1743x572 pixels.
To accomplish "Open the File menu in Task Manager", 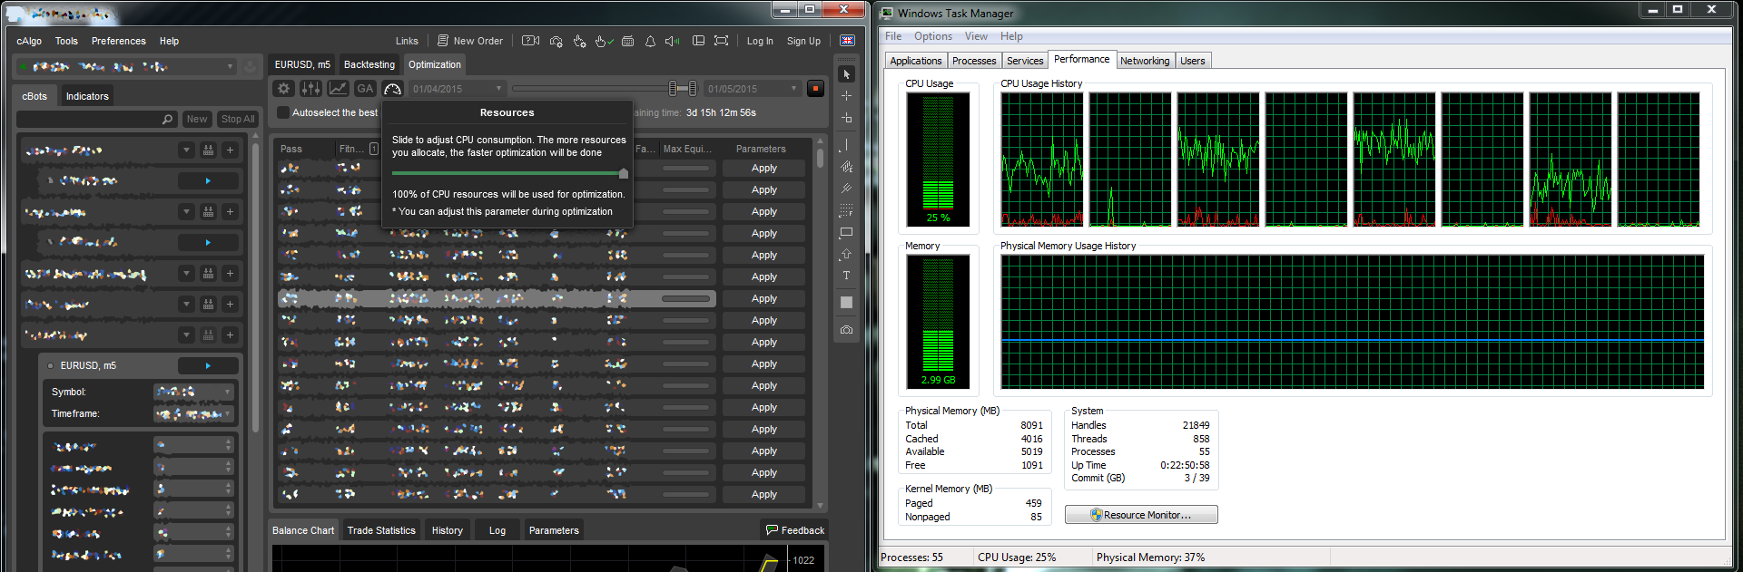I will [893, 36].
